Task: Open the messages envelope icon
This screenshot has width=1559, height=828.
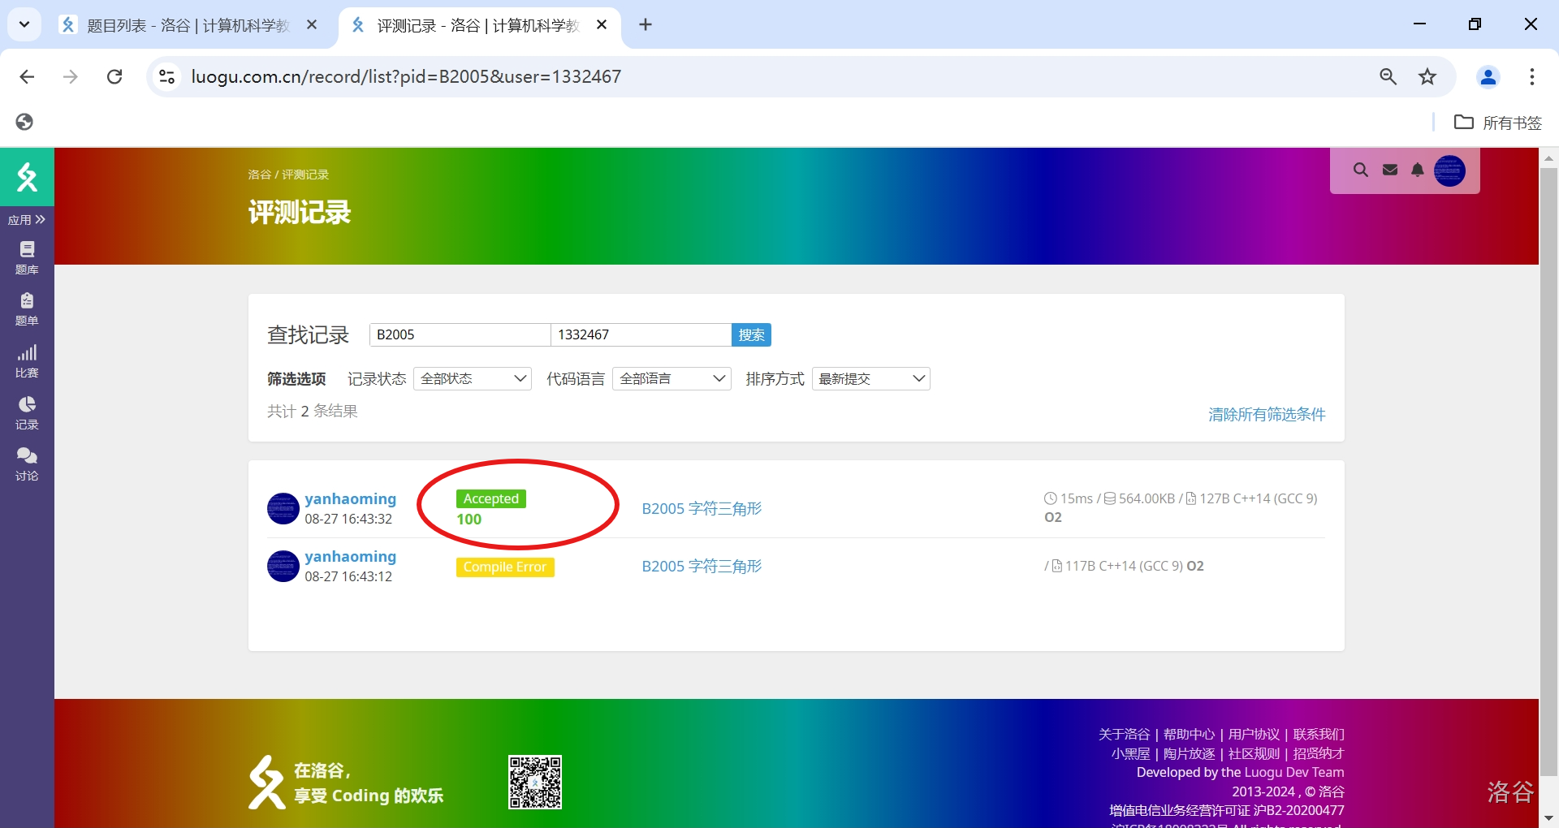Action: [x=1390, y=170]
